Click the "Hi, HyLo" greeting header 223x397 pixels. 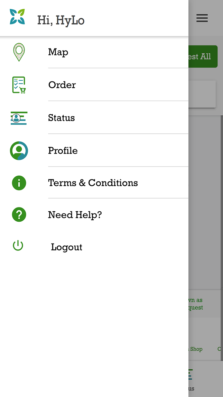tap(61, 20)
